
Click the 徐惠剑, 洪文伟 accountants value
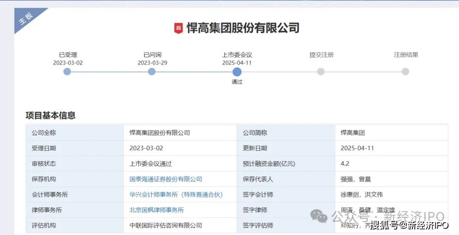362,195
